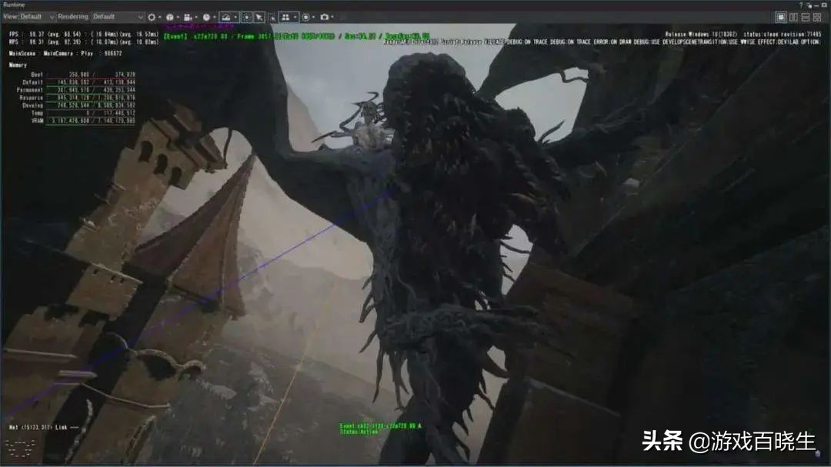
Task: Toggle the center-focus sun-shaped button
Action: pos(246,17)
